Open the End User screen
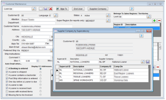Screen dimensions: 166x100 coord(78,9)
